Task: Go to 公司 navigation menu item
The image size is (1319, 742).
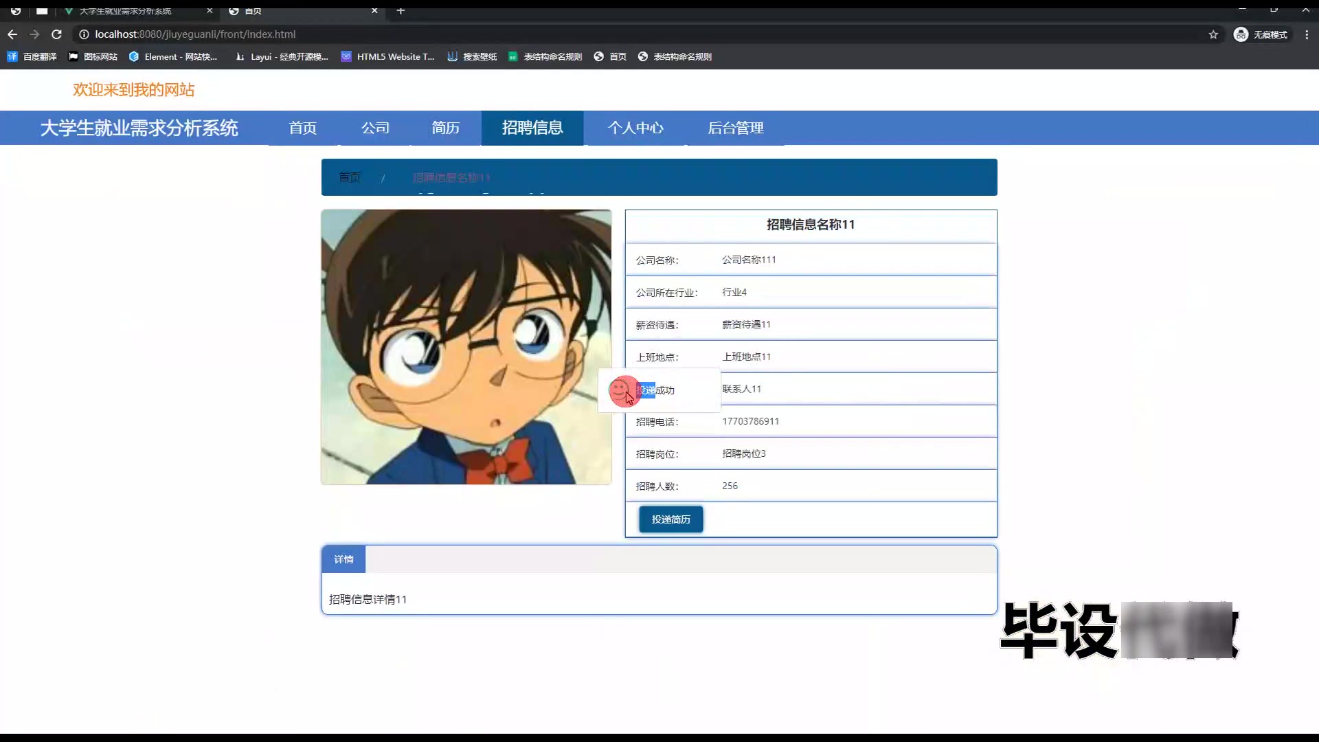Action: pos(375,128)
